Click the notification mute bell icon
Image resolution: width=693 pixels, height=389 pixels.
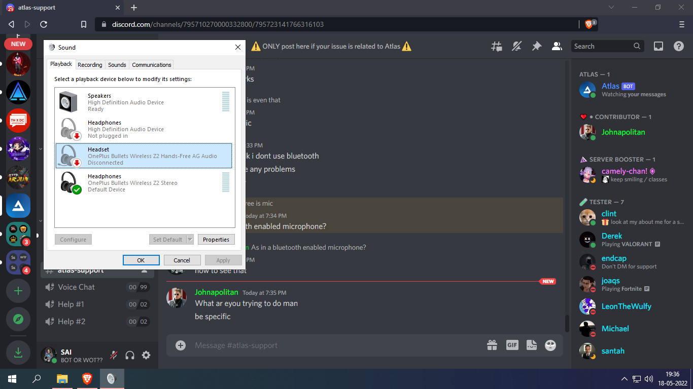pyautogui.click(x=516, y=46)
